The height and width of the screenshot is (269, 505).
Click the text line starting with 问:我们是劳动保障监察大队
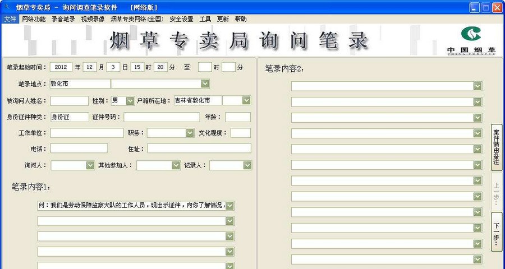point(132,206)
